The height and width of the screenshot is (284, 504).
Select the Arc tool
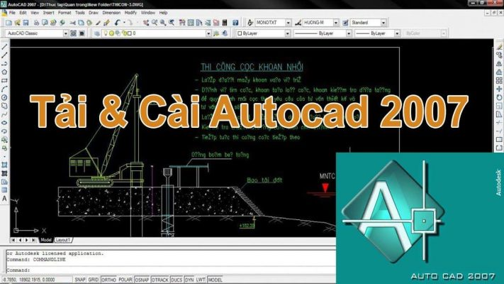(4, 89)
